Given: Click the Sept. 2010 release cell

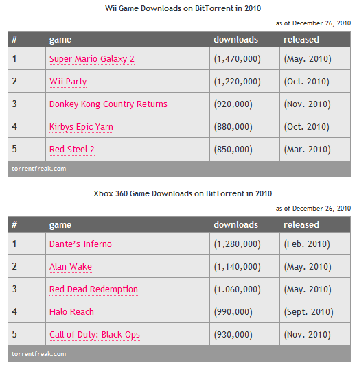Looking at the screenshot, I should click(x=315, y=311).
